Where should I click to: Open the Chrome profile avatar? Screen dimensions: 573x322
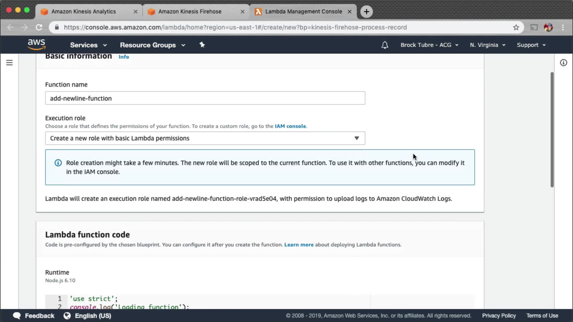click(548, 27)
